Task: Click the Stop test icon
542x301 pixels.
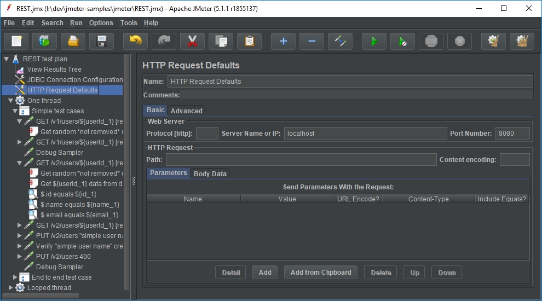Action: 431,42
